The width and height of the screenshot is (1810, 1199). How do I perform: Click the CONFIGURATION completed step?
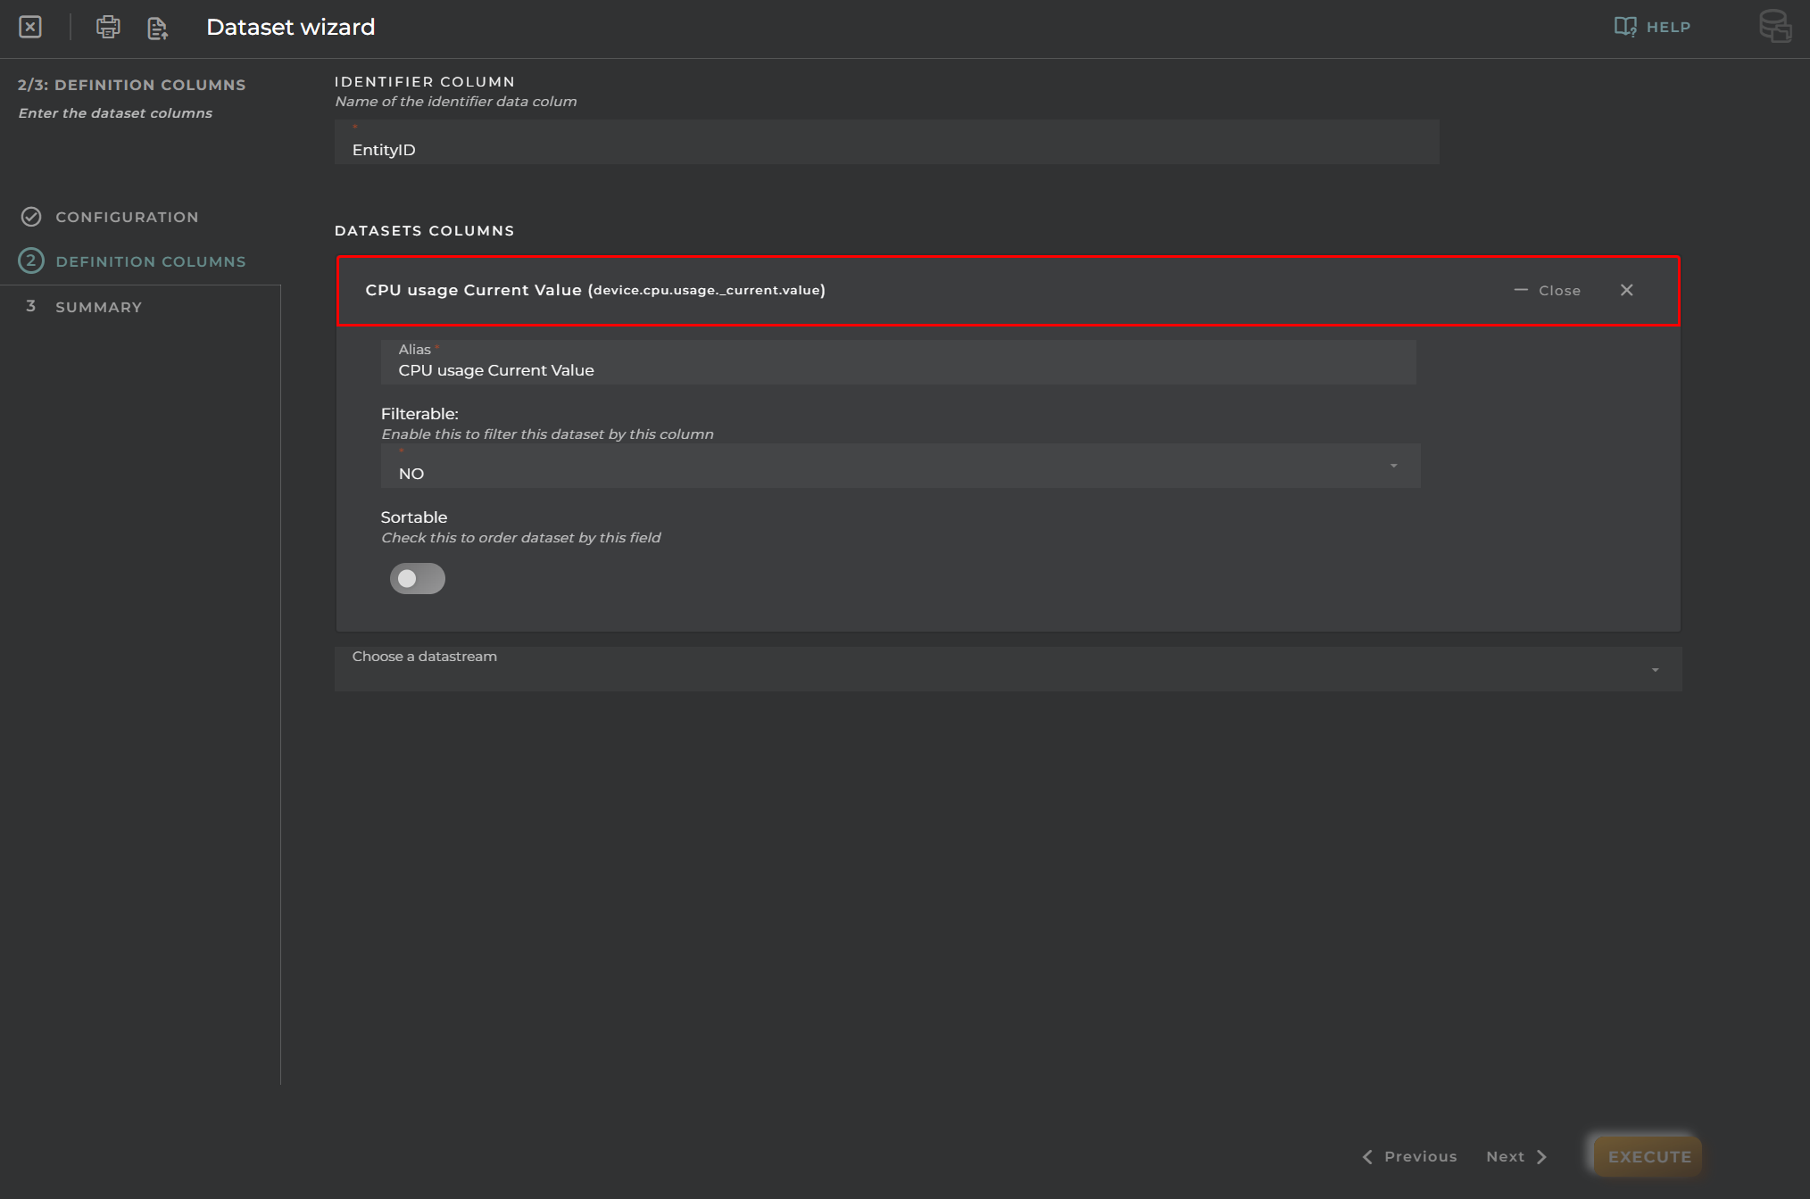pyautogui.click(x=125, y=216)
